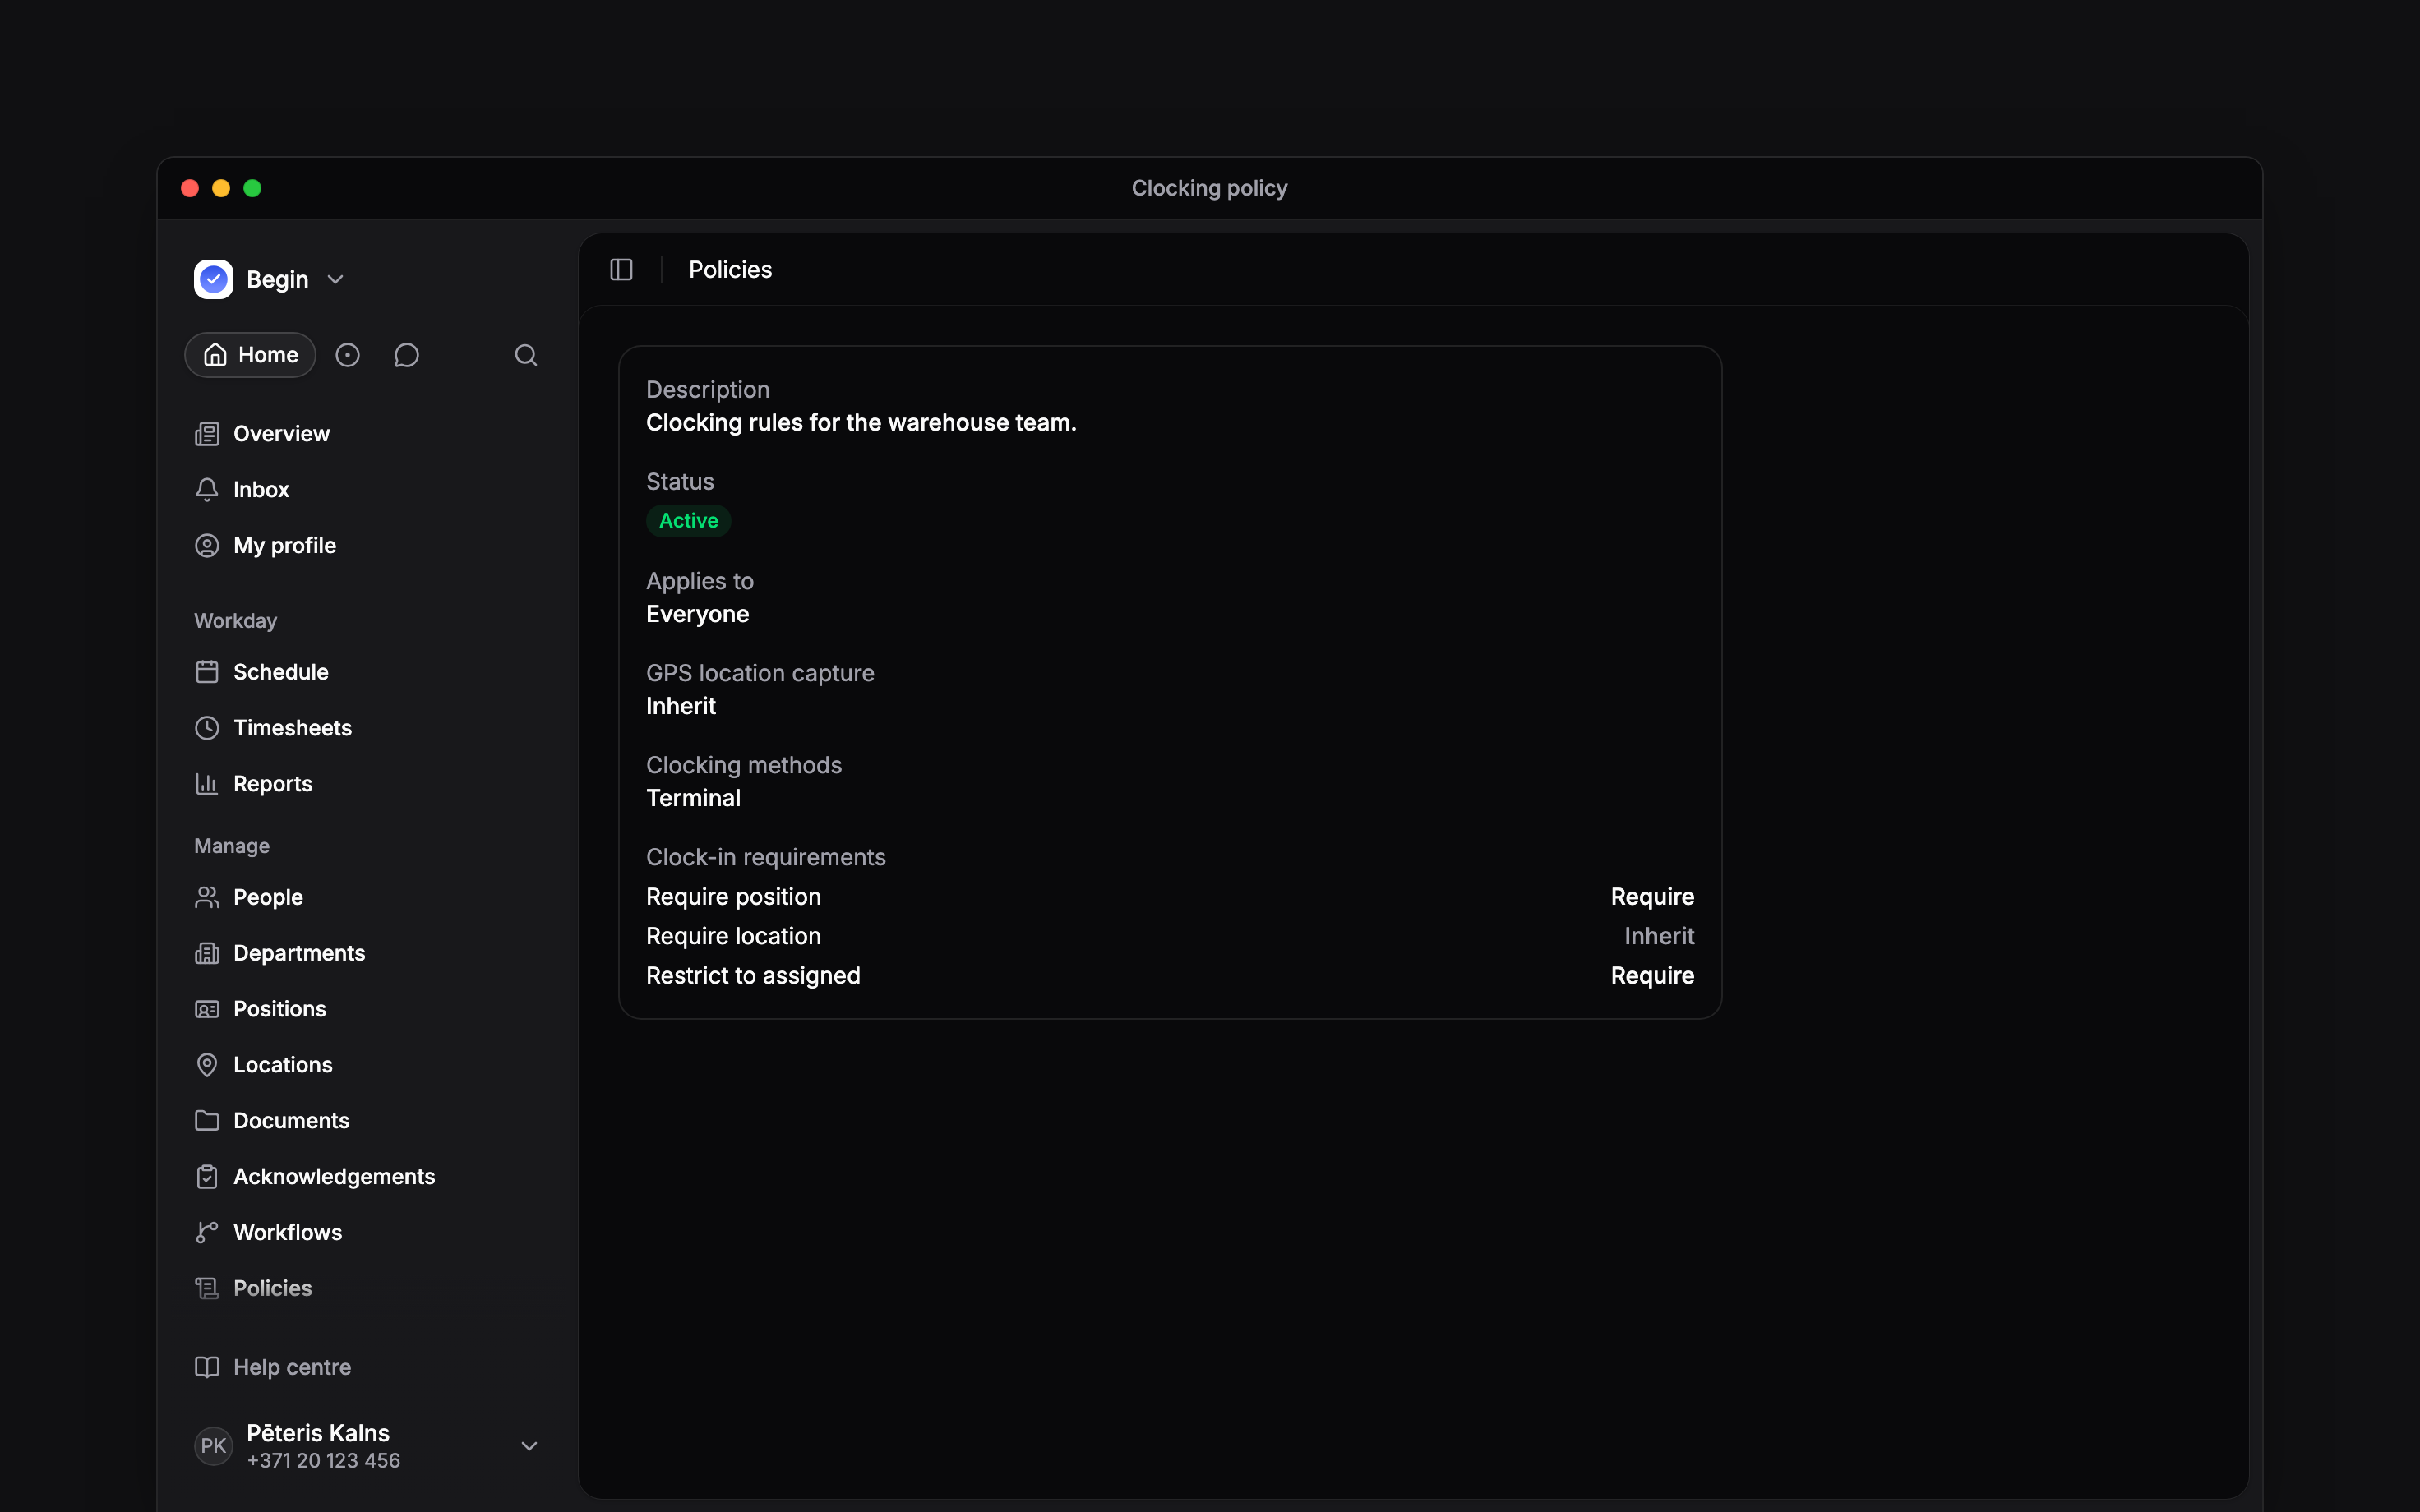
Task: Click the Inherit value for Require location
Action: 1659,936
